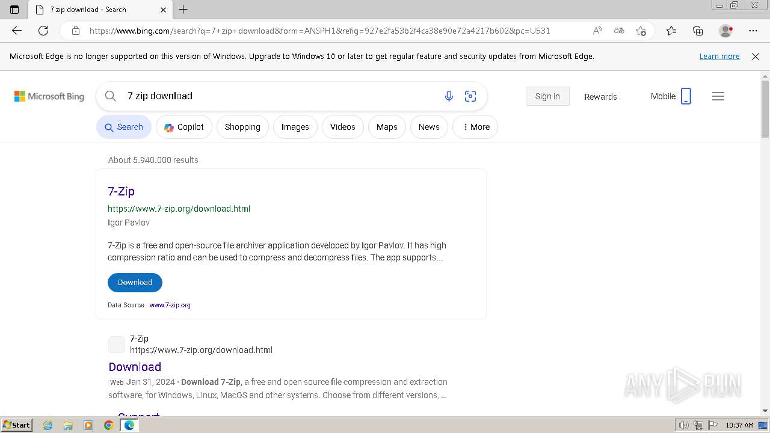770x433 pixels.
Task: Select the Search results tab
Action: pos(124,127)
